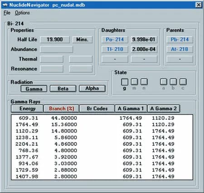
Task: Navigate to daughter Po- 214
Action: [115, 40]
